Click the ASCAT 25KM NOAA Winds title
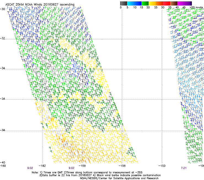 [x=40, y=5]
